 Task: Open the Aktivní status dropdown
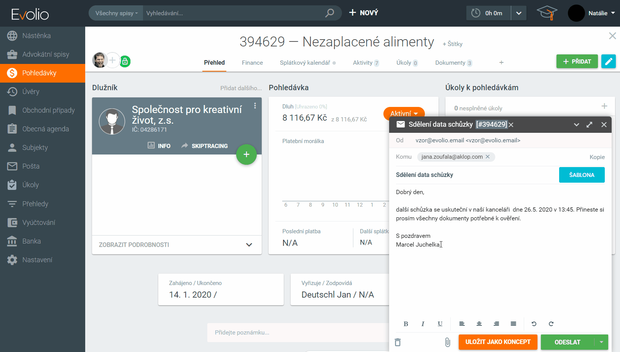(404, 113)
